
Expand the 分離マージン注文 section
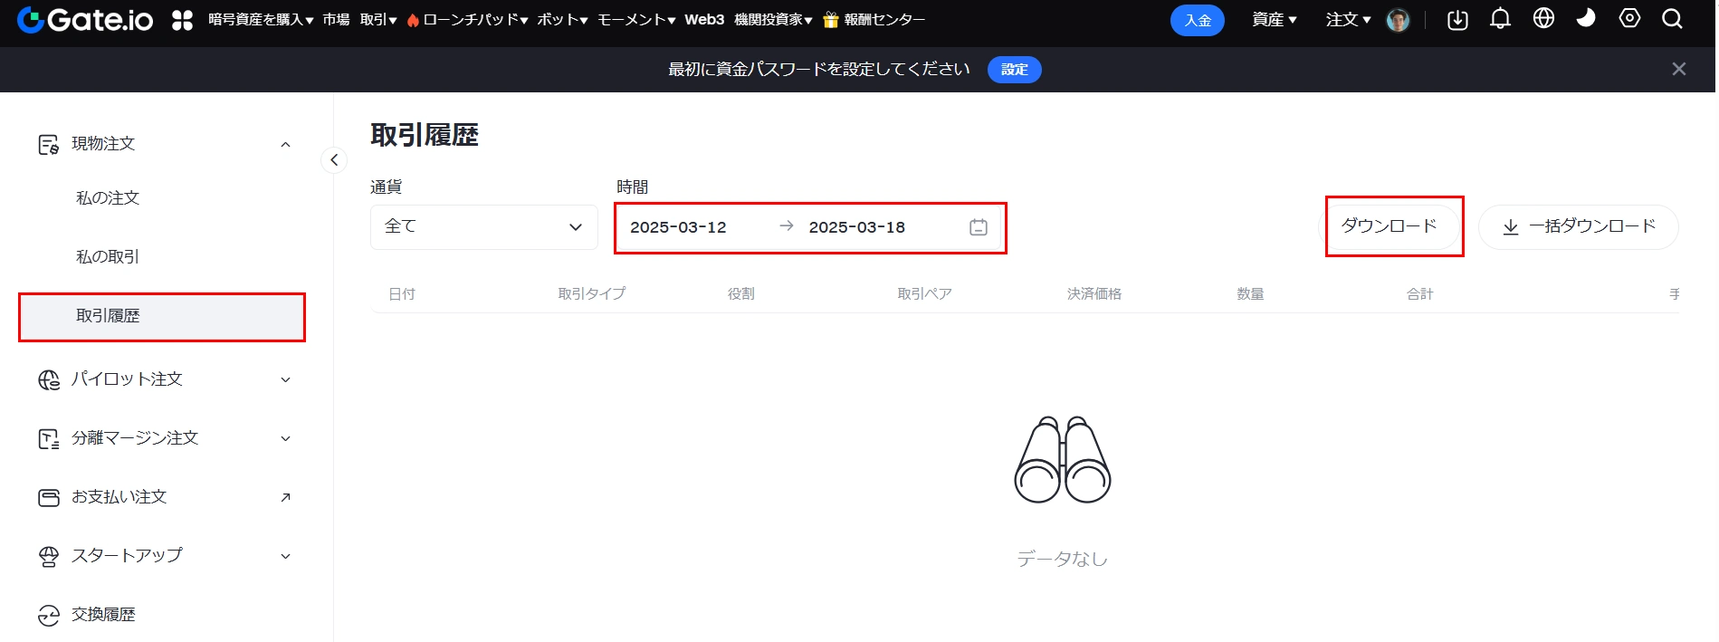(286, 438)
